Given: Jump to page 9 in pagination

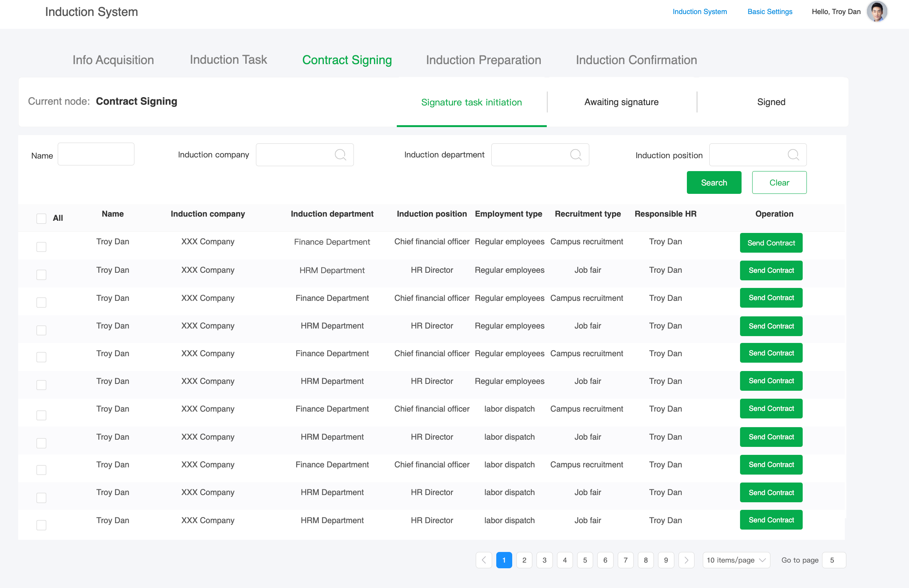Looking at the screenshot, I should pos(666,560).
